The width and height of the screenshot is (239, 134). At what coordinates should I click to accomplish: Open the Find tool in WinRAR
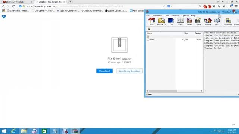click(198, 22)
